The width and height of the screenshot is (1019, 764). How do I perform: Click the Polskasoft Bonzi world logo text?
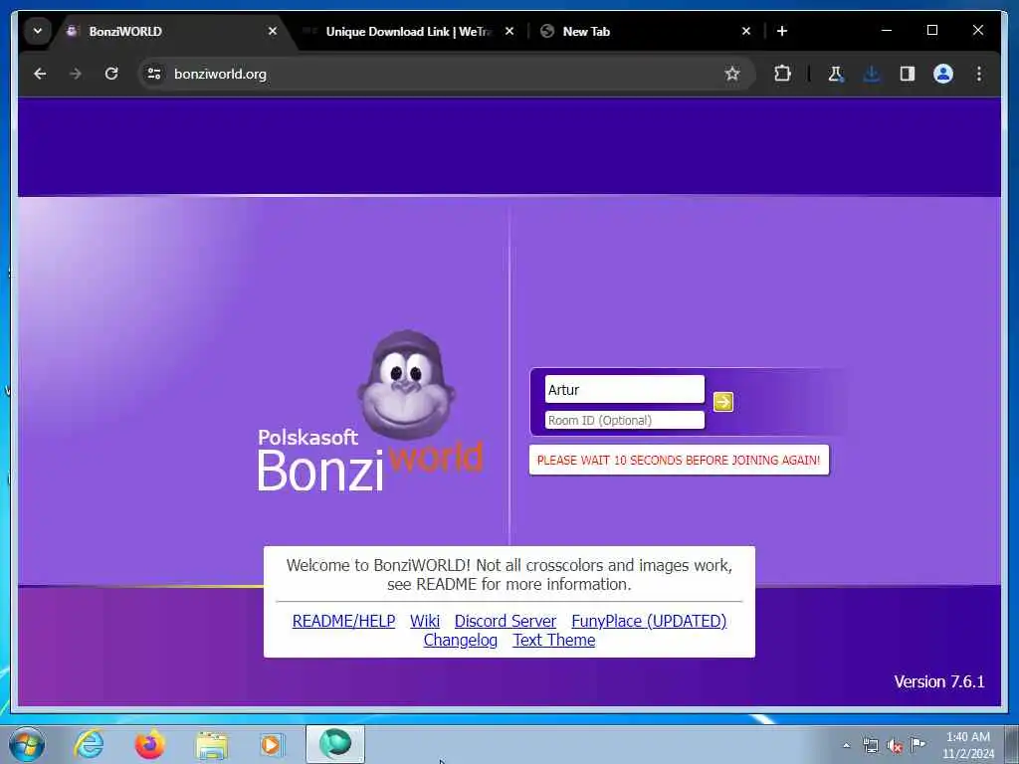(370, 460)
